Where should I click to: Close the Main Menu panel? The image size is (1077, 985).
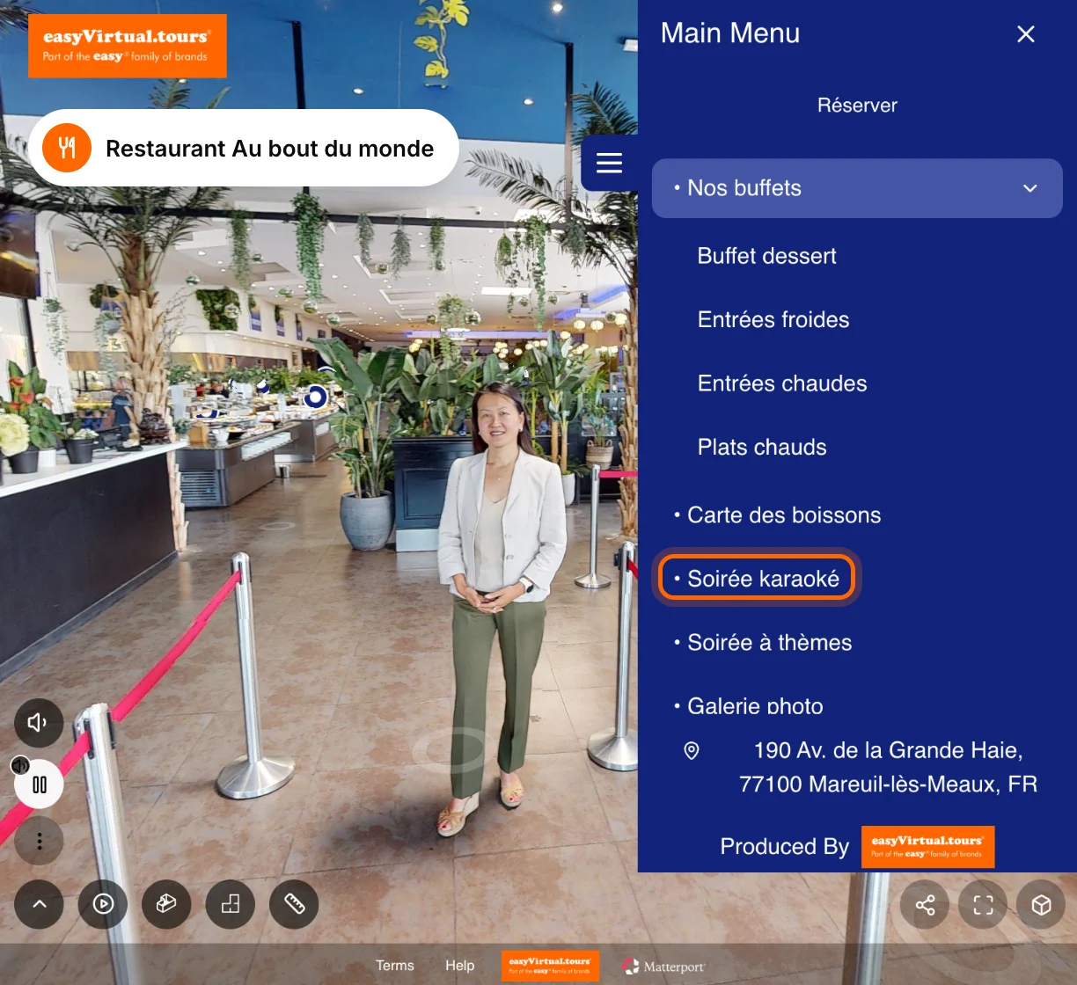click(x=1025, y=34)
